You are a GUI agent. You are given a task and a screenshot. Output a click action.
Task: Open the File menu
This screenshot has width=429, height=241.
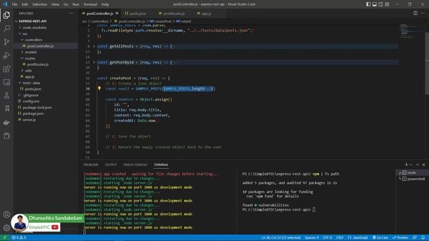click(15, 5)
